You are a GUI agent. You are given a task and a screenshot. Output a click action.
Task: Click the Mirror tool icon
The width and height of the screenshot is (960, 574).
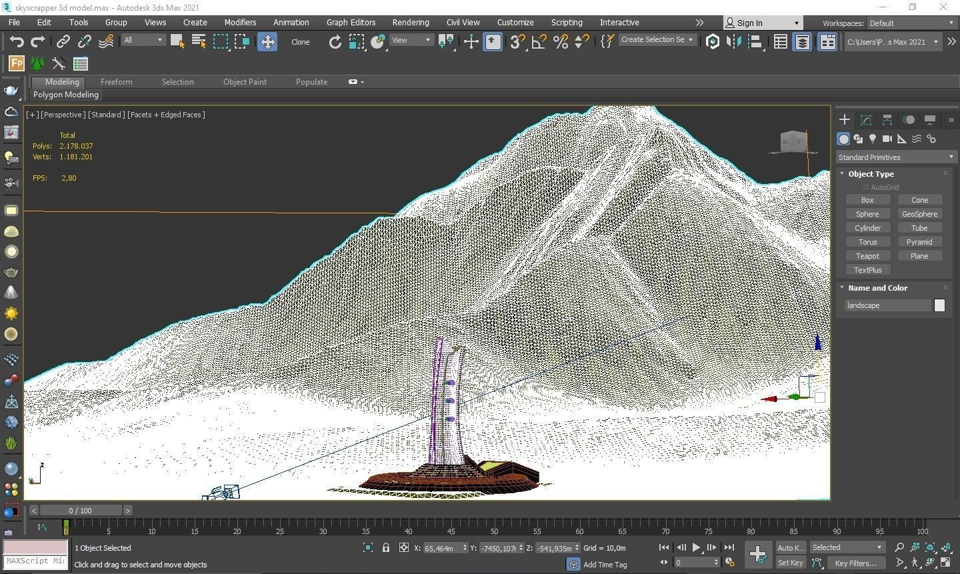point(734,42)
